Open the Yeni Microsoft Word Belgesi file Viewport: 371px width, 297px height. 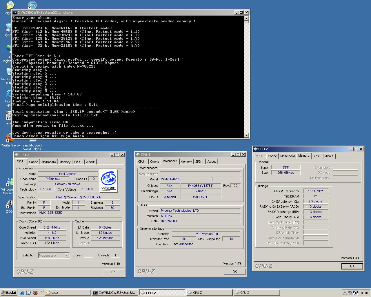point(32,144)
